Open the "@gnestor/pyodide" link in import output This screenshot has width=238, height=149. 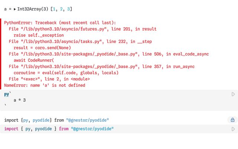(87, 120)
